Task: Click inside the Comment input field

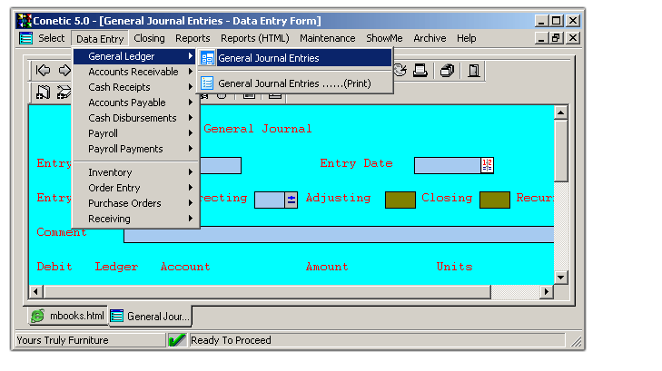Action: [338, 234]
